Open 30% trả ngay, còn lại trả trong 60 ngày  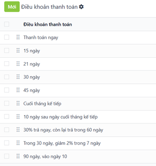[63, 130]
